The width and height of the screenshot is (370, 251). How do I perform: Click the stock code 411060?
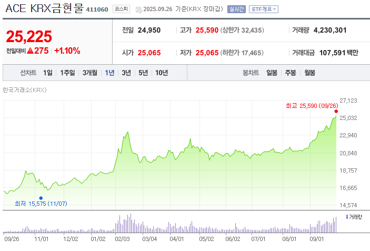click(97, 9)
